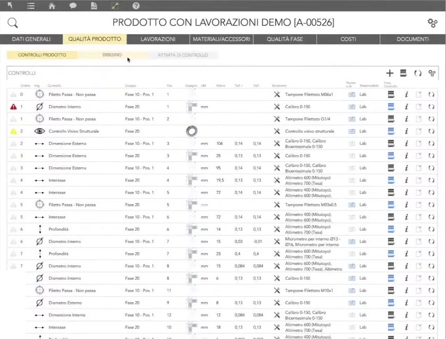Click red warning icon on Diametro Interno row

(13, 107)
